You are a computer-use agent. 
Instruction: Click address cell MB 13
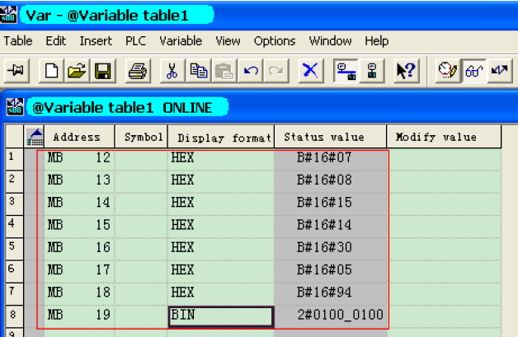point(79,180)
